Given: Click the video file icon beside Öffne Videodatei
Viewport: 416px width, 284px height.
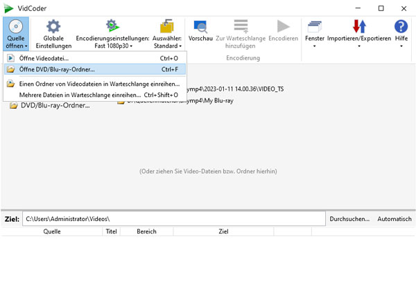Looking at the screenshot, I should point(10,58).
